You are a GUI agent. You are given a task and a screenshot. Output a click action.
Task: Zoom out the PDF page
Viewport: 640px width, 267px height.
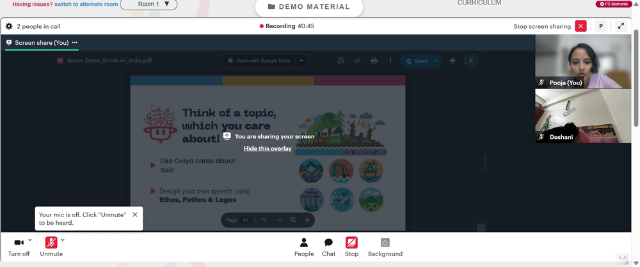click(x=280, y=220)
